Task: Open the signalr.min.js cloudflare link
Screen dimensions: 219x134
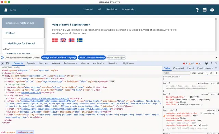Action: pos(66,109)
